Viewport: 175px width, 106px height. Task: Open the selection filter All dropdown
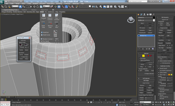(x=15, y=6)
